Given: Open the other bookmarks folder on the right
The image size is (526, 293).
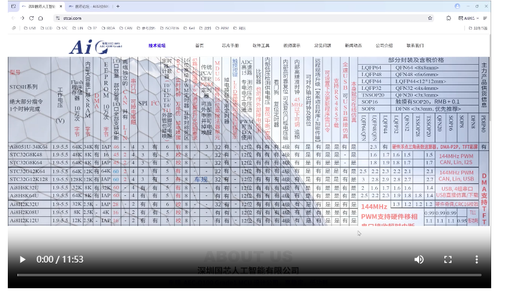Looking at the screenshot, I should (x=478, y=28).
